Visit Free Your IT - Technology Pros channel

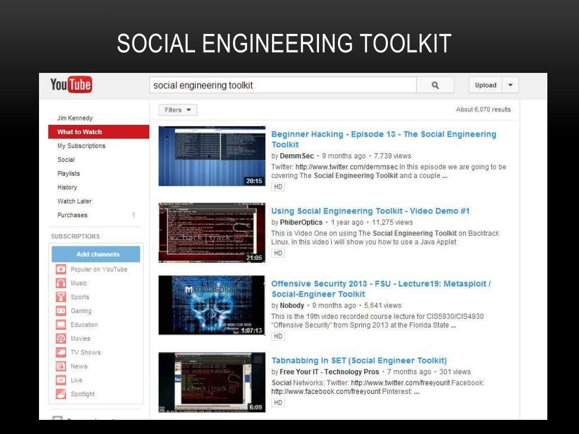(x=330, y=372)
